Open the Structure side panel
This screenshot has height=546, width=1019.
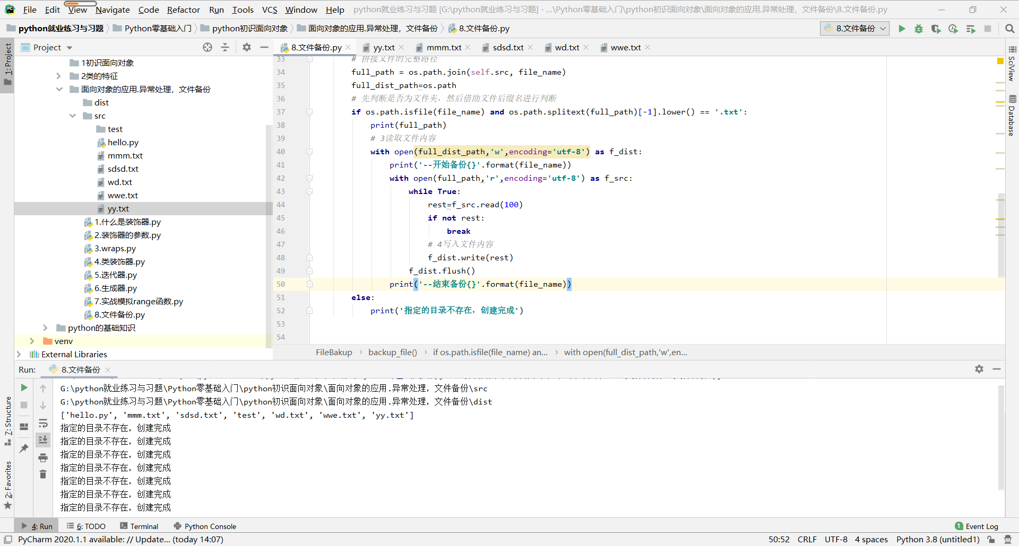8,420
